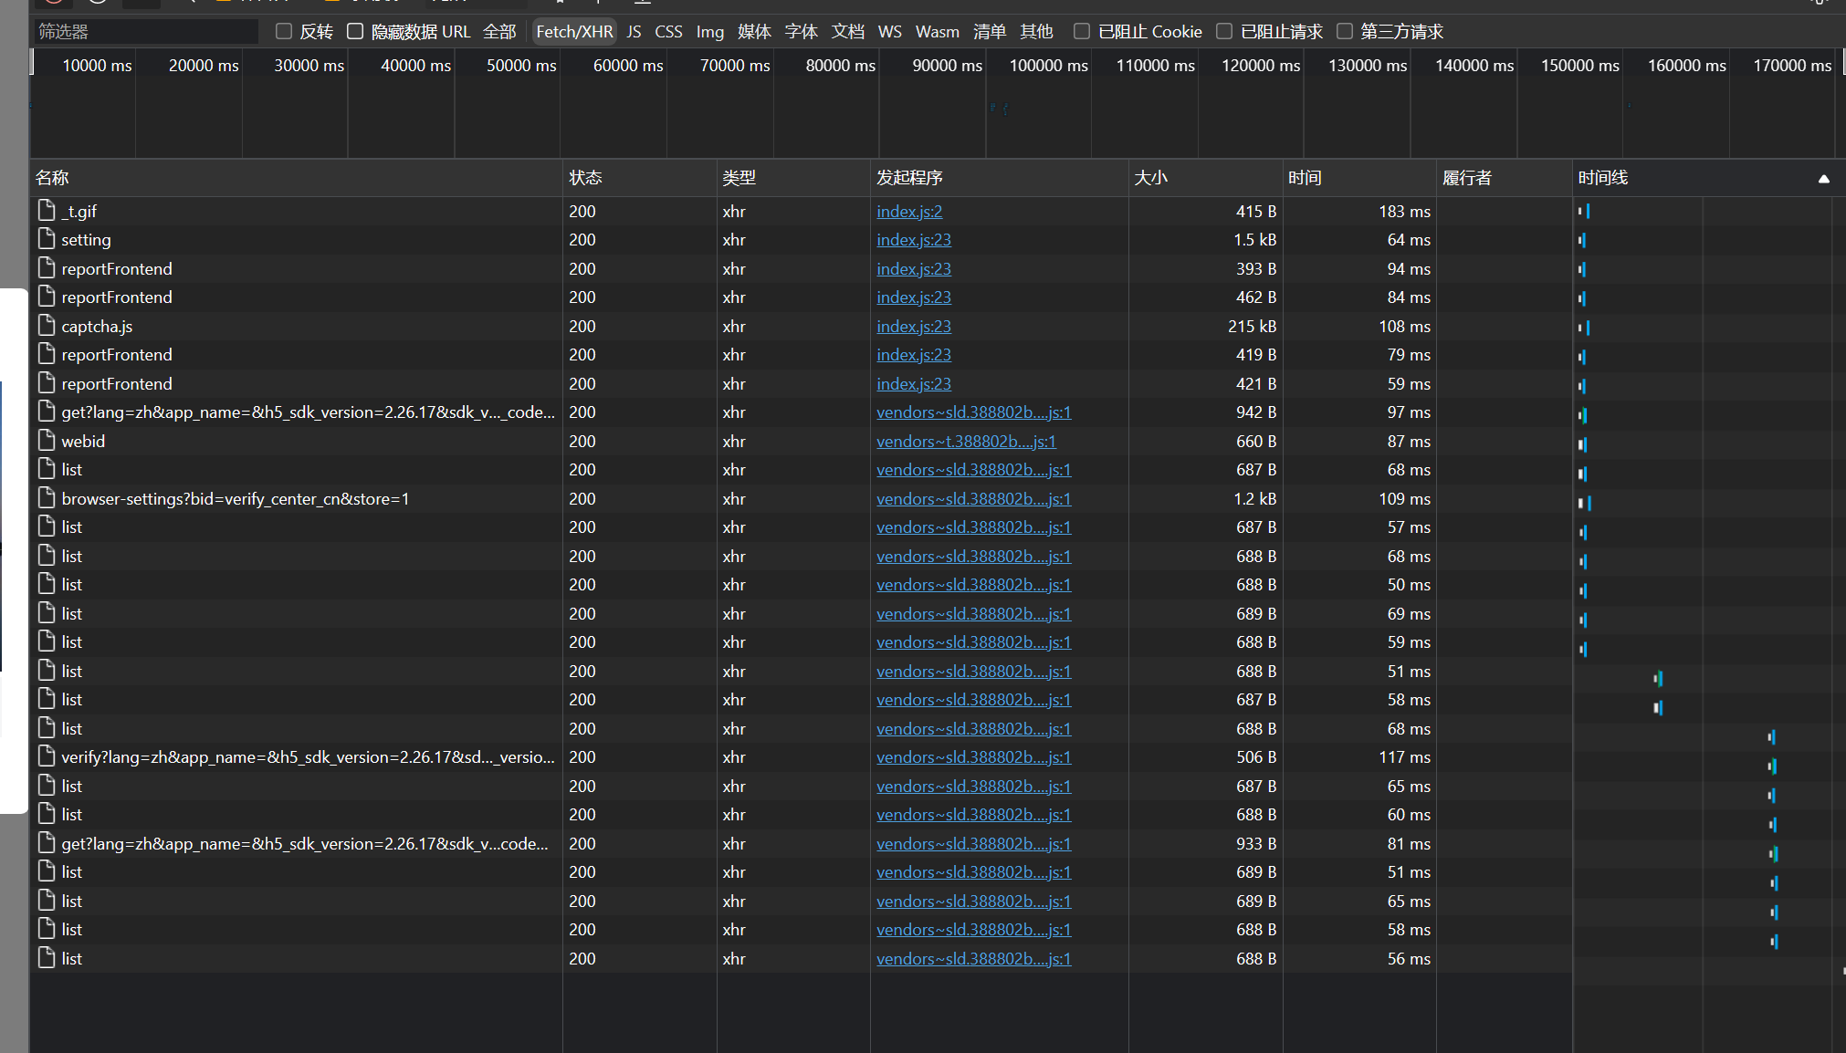Enable the 第三方请求 checkbox
Image resolution: width=1846 pixels, height=1053 pixels.
pos(1345,32)
